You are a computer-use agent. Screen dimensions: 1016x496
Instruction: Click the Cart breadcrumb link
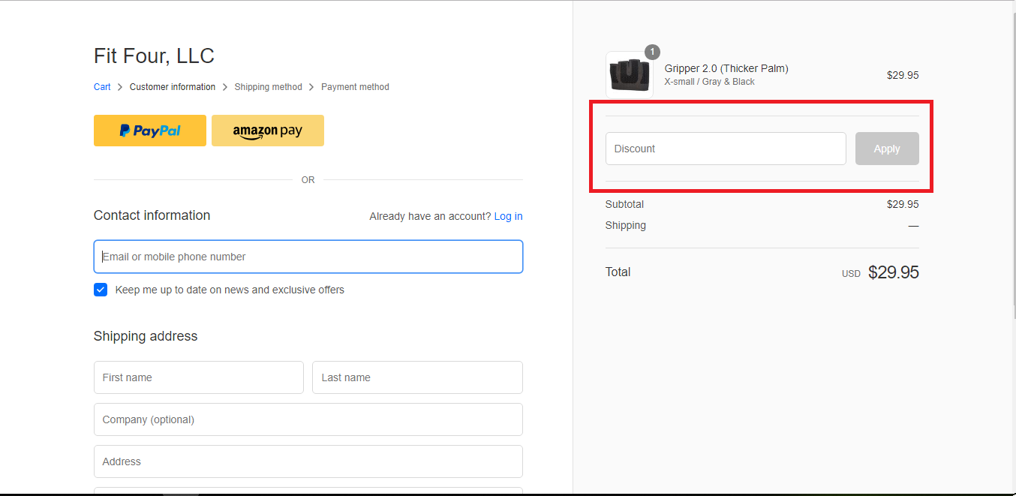coord(102,87)
